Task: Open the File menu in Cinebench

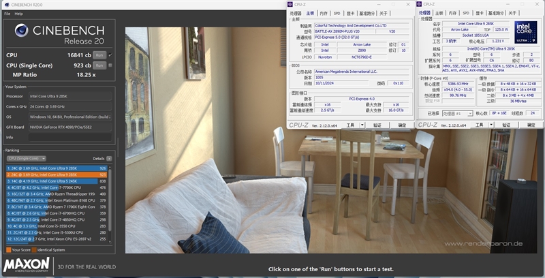Action: click(x=6, y=14)
